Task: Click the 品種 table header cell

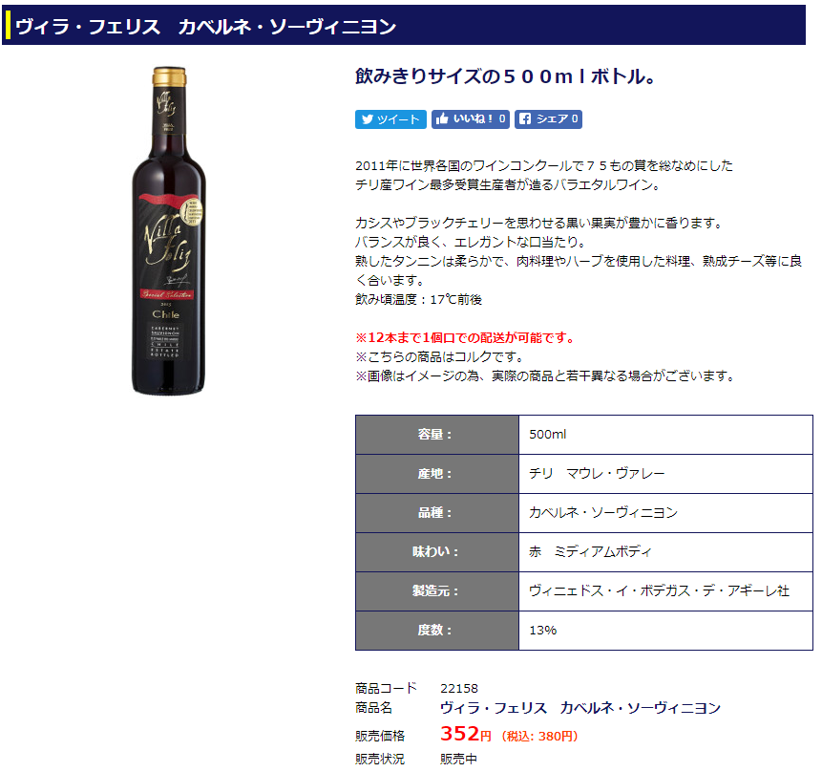Action: pyautogui.click(x=436, y=513)
